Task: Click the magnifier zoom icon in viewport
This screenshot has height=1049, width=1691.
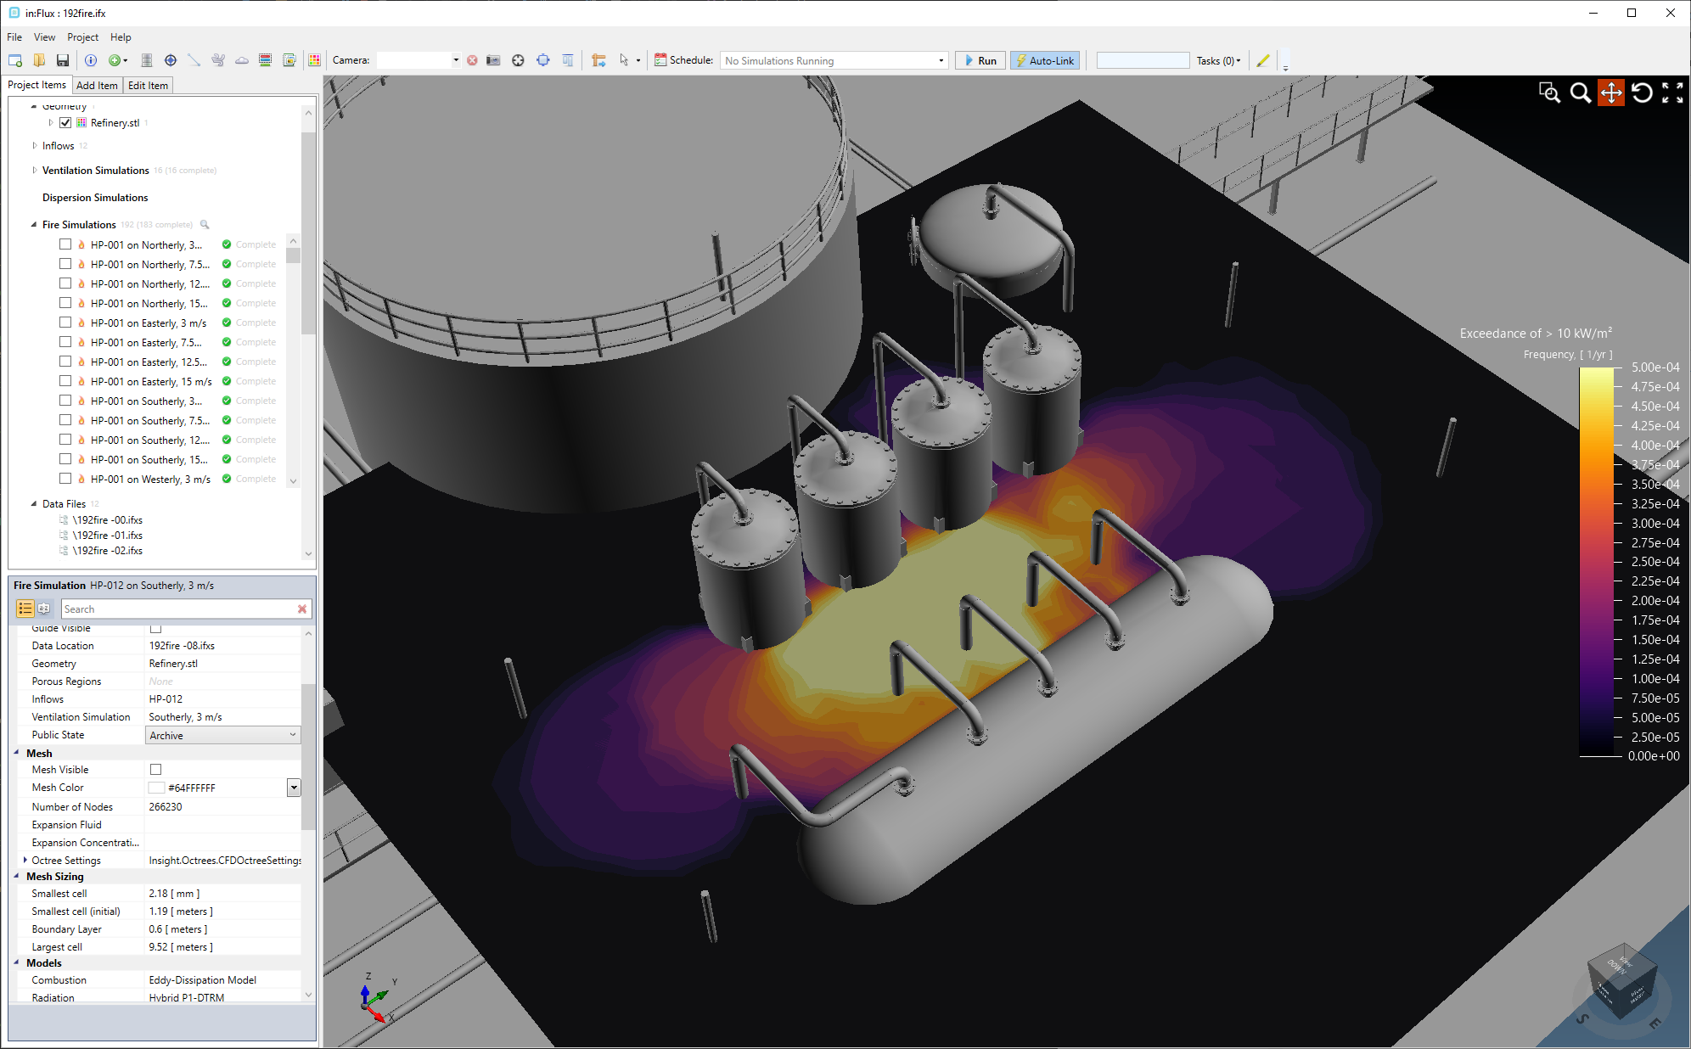Action: pyautogui.click(x=1580, y=93)
